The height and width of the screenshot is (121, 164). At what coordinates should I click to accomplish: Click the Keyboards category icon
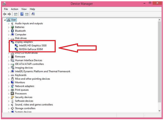pos(12,75)
